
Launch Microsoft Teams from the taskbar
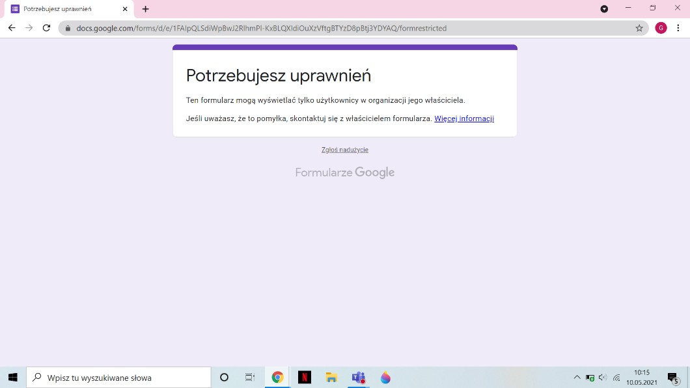(358, 378)
